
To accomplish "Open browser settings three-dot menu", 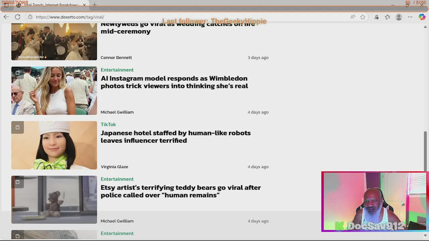I will tap(410, 17).
